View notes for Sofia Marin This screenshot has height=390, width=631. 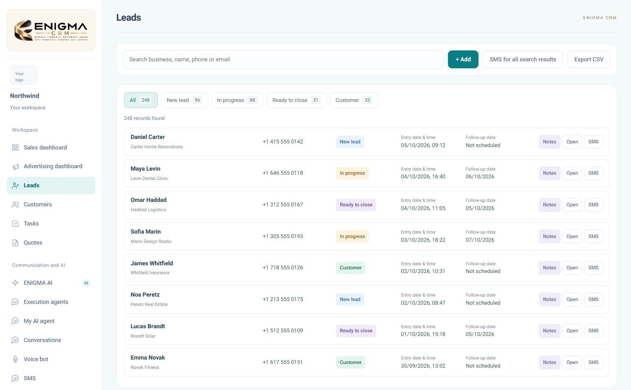click(550, 236)
